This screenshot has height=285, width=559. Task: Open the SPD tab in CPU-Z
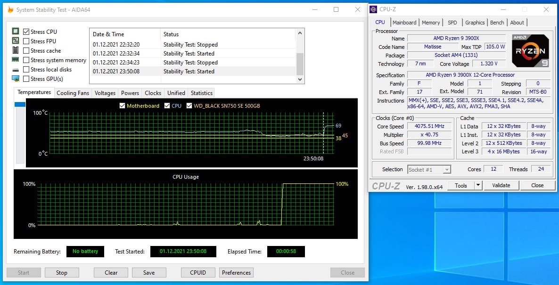[x=452, y=23]
